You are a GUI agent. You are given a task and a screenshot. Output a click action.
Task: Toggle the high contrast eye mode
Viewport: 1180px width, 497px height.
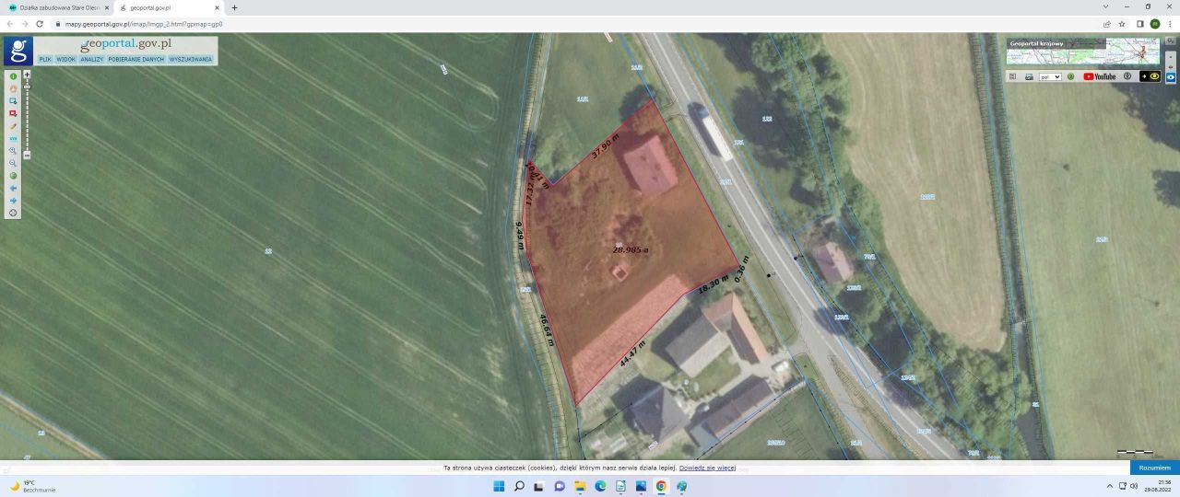1150,76
